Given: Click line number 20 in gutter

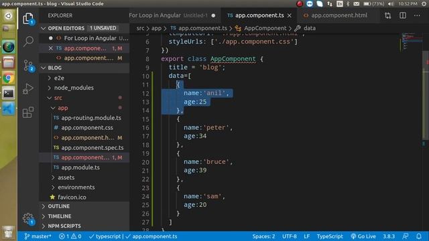Looking at the screenshot, I should click(145, 162).
